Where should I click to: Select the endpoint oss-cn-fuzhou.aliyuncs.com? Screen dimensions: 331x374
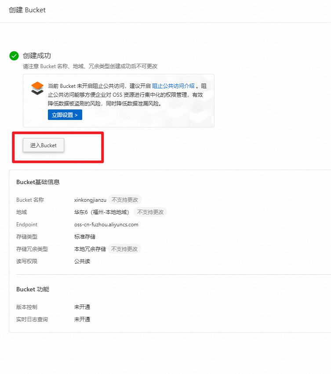pyautogui.click(x=106, y=225)
